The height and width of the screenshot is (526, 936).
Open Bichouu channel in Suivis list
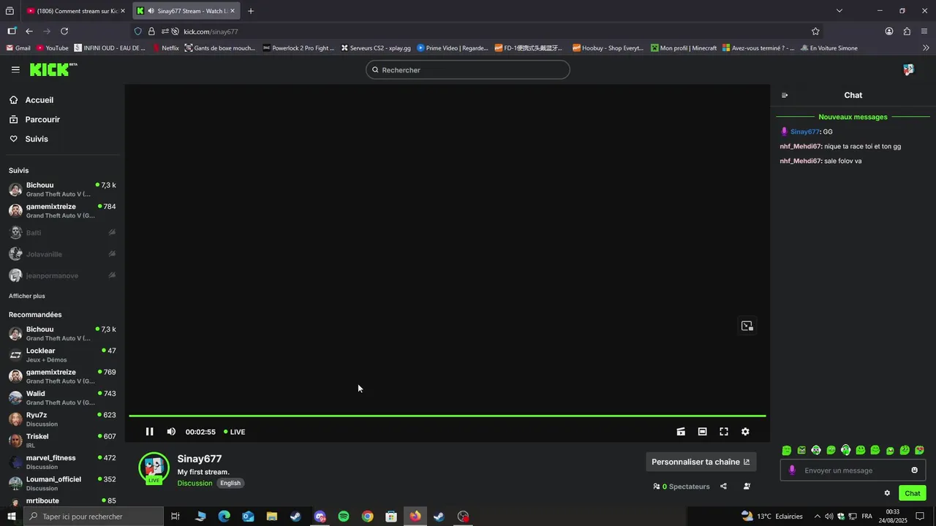pyautogui.click(x=62, y=189)
